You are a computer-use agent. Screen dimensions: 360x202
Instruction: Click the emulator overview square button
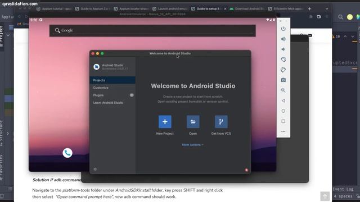[283, 121]
